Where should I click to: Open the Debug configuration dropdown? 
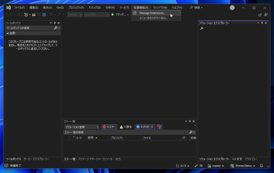tap(75, 15)
